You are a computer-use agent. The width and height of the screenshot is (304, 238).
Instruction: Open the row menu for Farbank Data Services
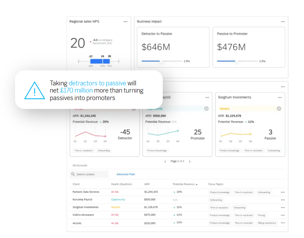283,192
